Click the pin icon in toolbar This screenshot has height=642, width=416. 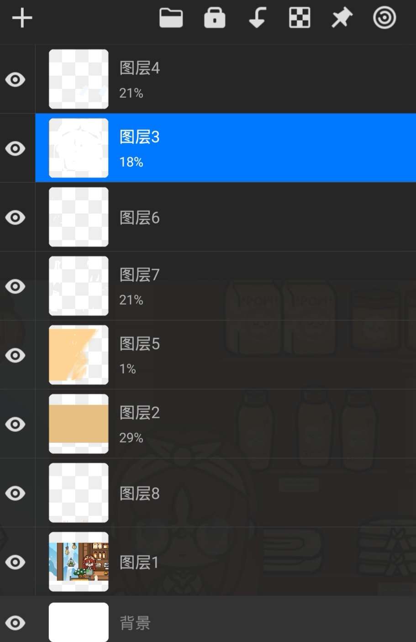pos(342,19)
